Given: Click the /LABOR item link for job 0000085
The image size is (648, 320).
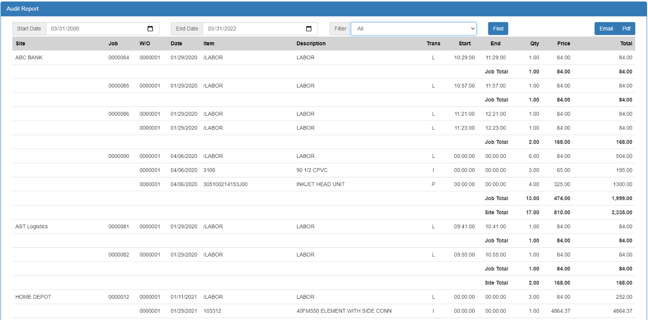Looking at the screenshot, I should tap(212, 86).
